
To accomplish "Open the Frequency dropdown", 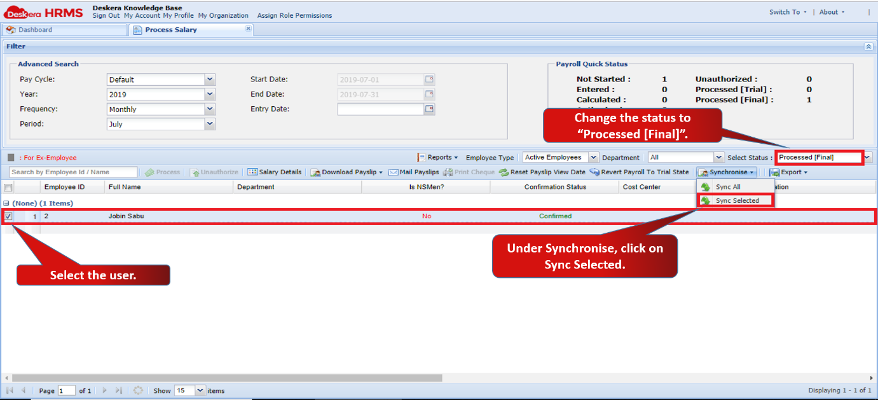I will [x=210, y=109].
